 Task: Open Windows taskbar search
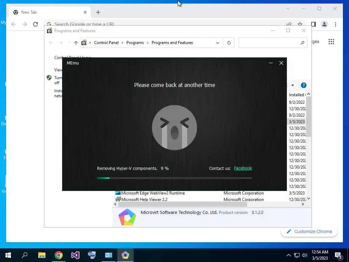25,255
